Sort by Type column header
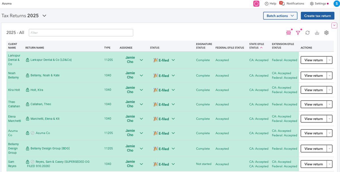The width and height of the screenshot is (340, 172). (107, 48)
